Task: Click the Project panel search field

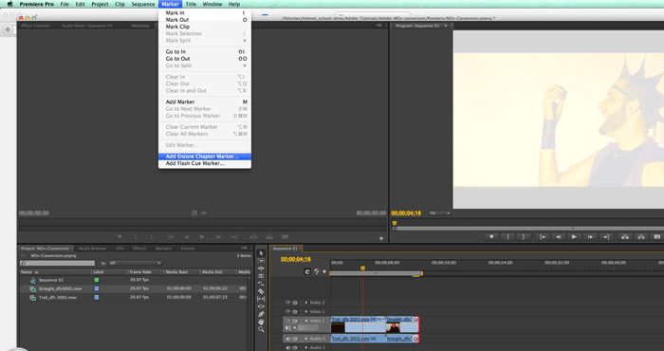Action: (57, 263)
